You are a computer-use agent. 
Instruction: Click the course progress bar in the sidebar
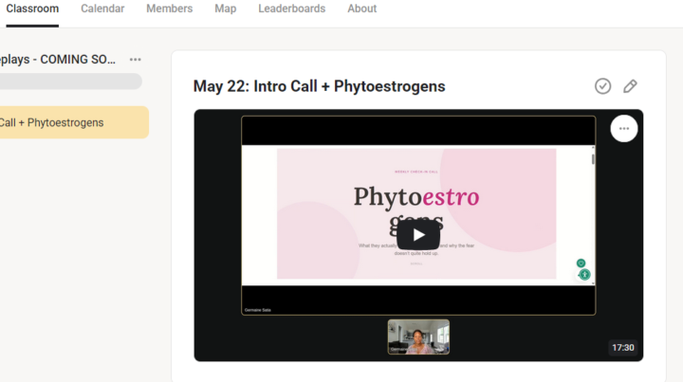(70, 82)
